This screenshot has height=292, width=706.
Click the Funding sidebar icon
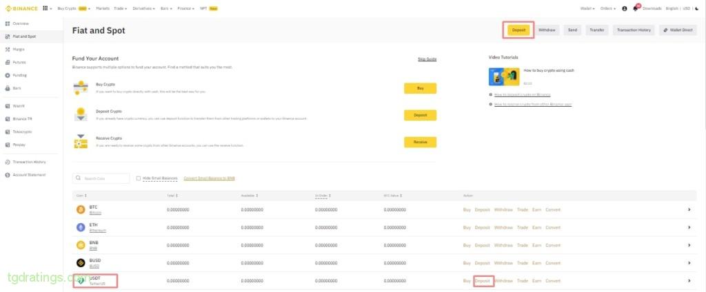click(x=7, y=75)
